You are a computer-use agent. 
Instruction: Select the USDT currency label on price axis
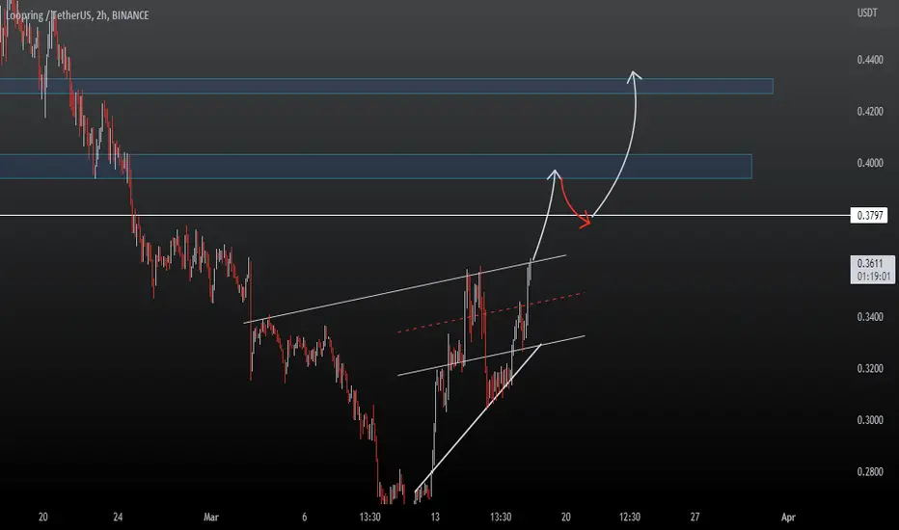coord(867,13)
